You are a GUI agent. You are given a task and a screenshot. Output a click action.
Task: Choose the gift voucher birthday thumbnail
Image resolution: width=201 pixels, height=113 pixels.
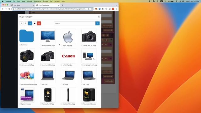(x=27, y=75)
